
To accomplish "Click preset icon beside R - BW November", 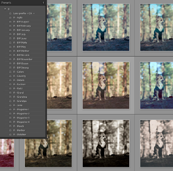I will (x=10, y=59).
